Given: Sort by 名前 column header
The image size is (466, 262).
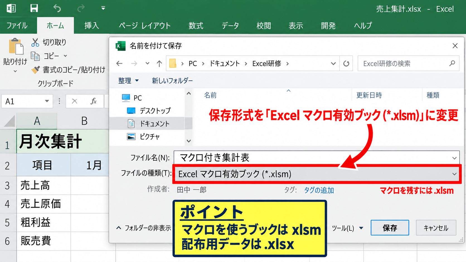Looking at the screenshot, I should tap(210, 95).
